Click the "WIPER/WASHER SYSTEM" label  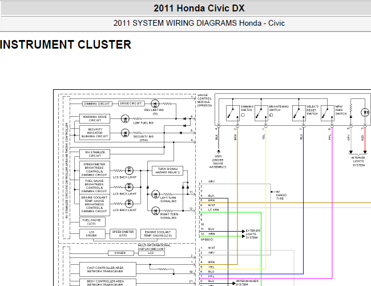point(247,283)
